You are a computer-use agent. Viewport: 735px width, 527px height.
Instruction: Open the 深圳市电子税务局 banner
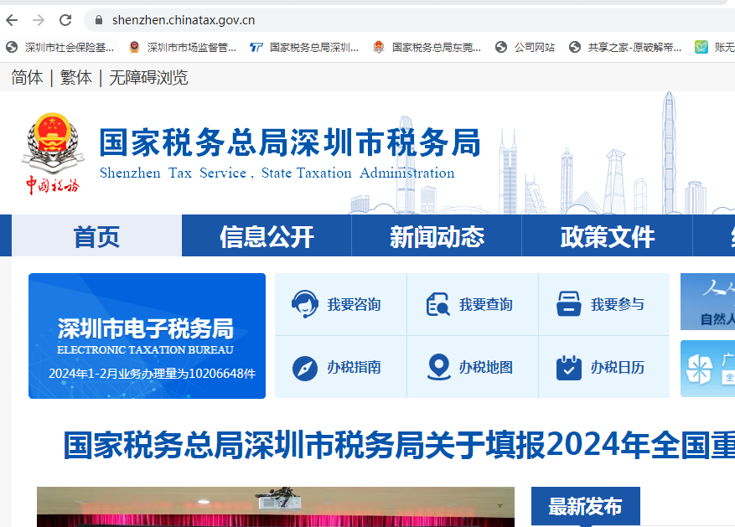[147, 336]
